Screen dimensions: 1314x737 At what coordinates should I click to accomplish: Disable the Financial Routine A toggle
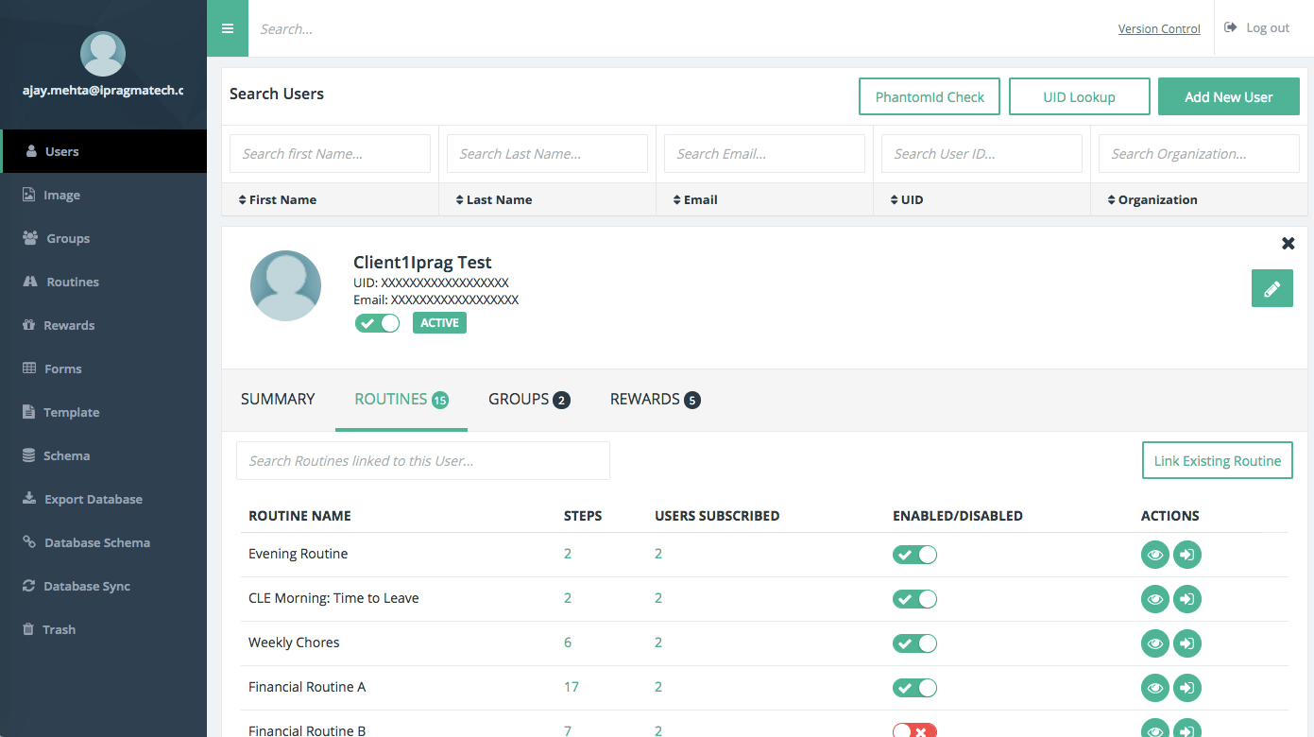tap(914, 688)
